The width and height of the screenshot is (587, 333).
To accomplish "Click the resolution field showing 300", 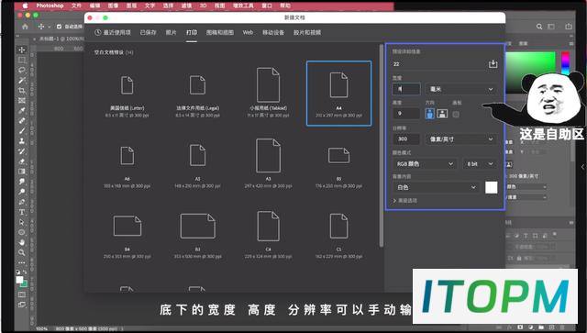I will click(x=406, y=139).
